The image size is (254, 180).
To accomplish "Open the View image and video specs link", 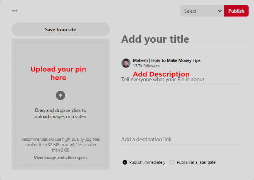I will [x=61, y=158].
